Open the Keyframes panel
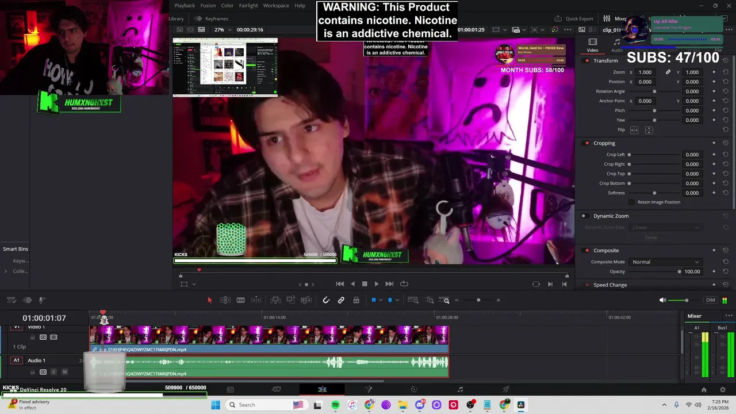 point(211,18)
